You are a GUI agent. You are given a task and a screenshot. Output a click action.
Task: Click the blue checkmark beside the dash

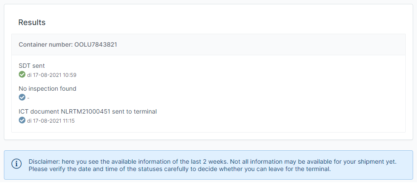point(22,98)
